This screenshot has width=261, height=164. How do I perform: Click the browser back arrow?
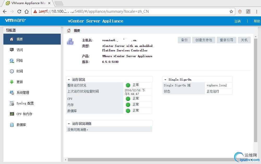pyautogui.click(x=5, y=11)
